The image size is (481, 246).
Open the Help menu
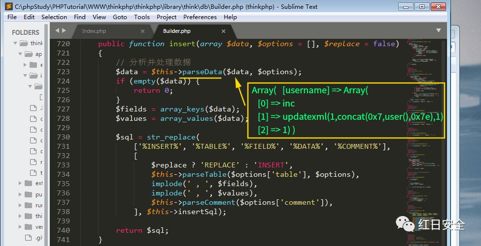pyautogui.click(x=230, y=17)
